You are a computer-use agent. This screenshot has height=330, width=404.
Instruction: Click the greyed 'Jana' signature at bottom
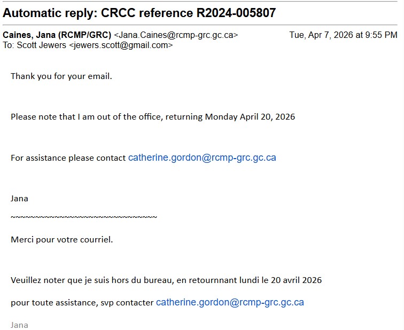pyautogui.click(x=19, y=325)
